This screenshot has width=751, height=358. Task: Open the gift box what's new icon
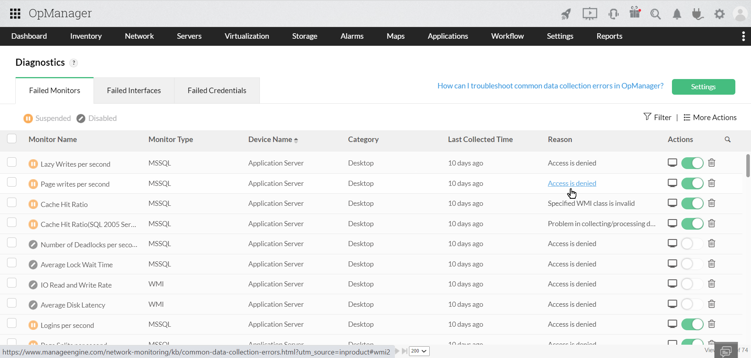tap(635, 13)
